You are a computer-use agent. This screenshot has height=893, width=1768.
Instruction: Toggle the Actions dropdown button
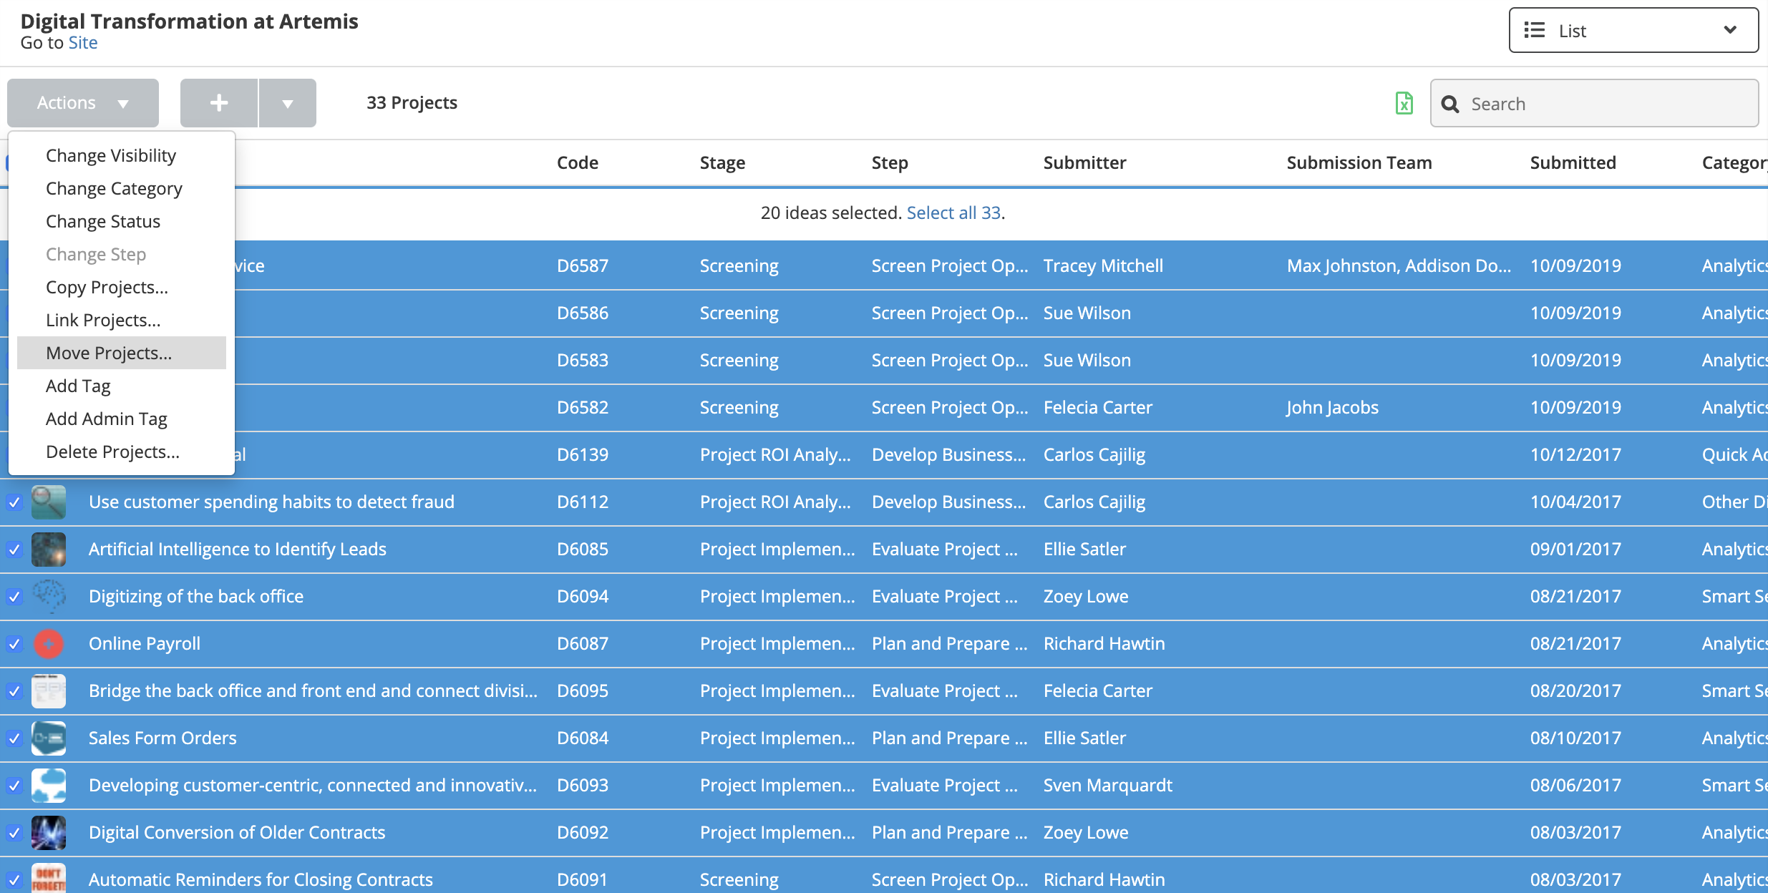[x=83, y=103]
